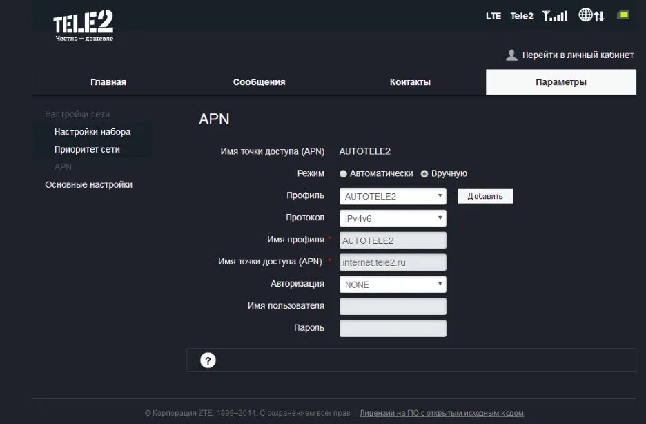
Task: Open Основные настройки in sidebar
Action: pyautogui.click(x=88, y=184)
